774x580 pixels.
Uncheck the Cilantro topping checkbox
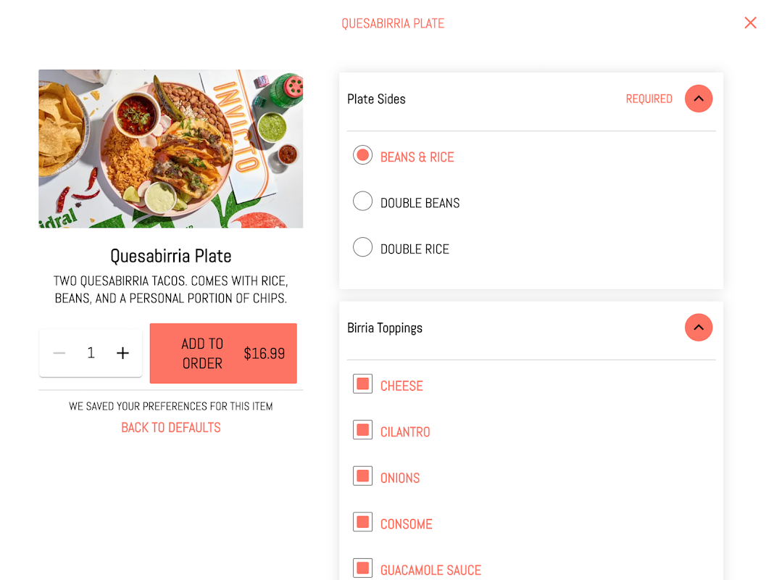coord(362,430)
